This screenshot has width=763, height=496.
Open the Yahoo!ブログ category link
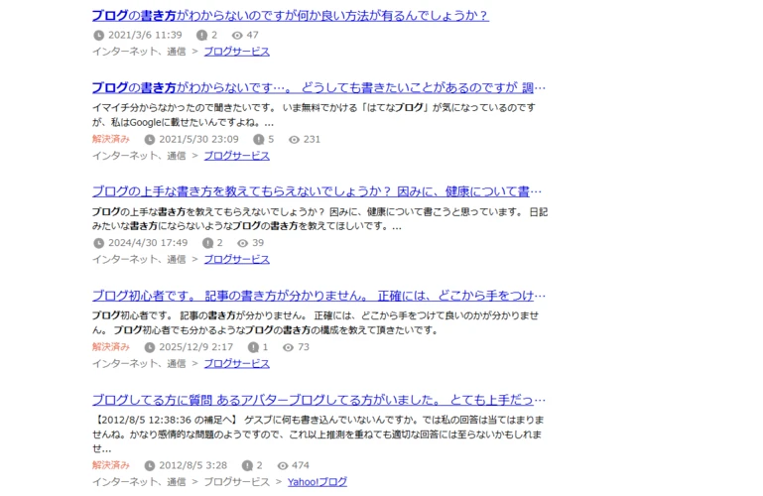click(318, 481)
